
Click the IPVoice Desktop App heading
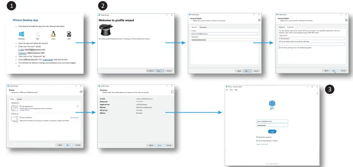[x=25, y=20]
